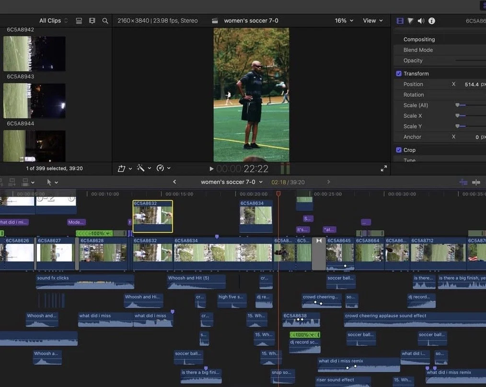Open the browser search magnifier icon
The image size is (486, 387).
pyautogui.click(x=105, y=21)
